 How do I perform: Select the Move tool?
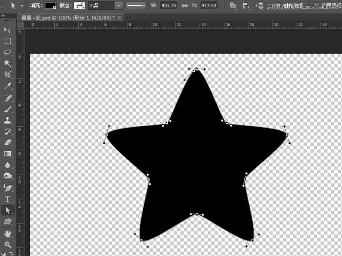[8, 30]
